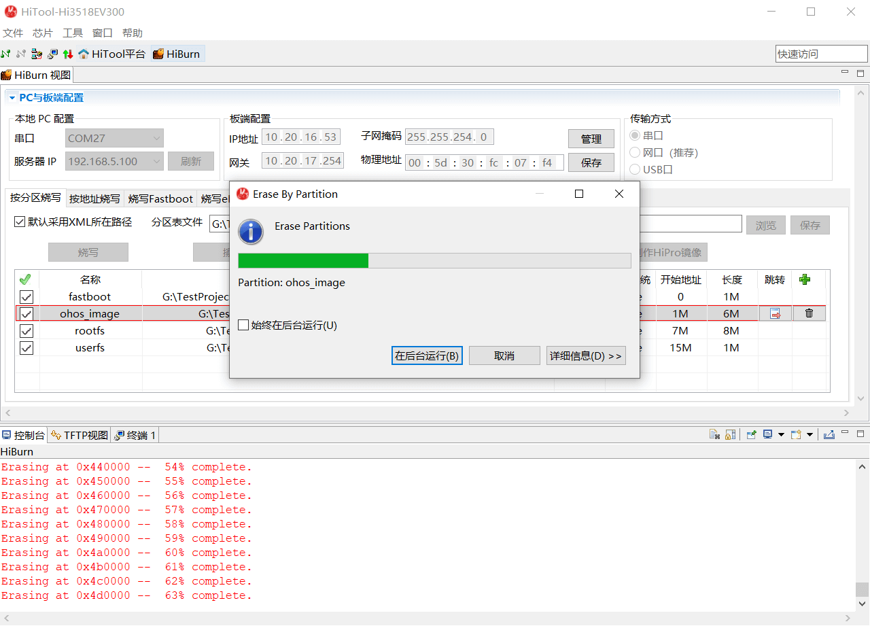Maximize the console panel
This screenshot has width=870, height=626.
click(x=860, y=434)
